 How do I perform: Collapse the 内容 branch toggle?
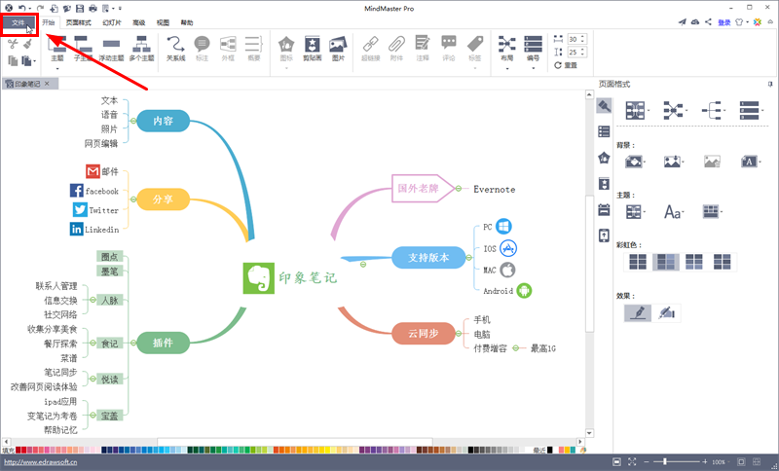pos(133,121)
